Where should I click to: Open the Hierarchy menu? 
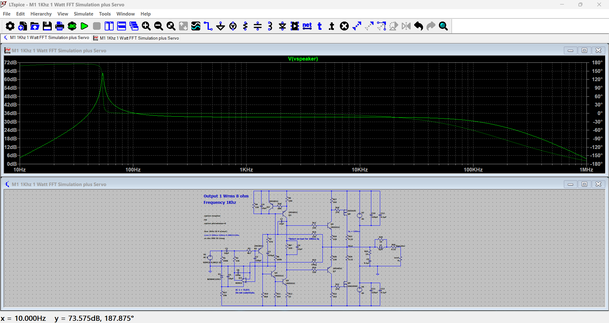(x=41, y=14)
